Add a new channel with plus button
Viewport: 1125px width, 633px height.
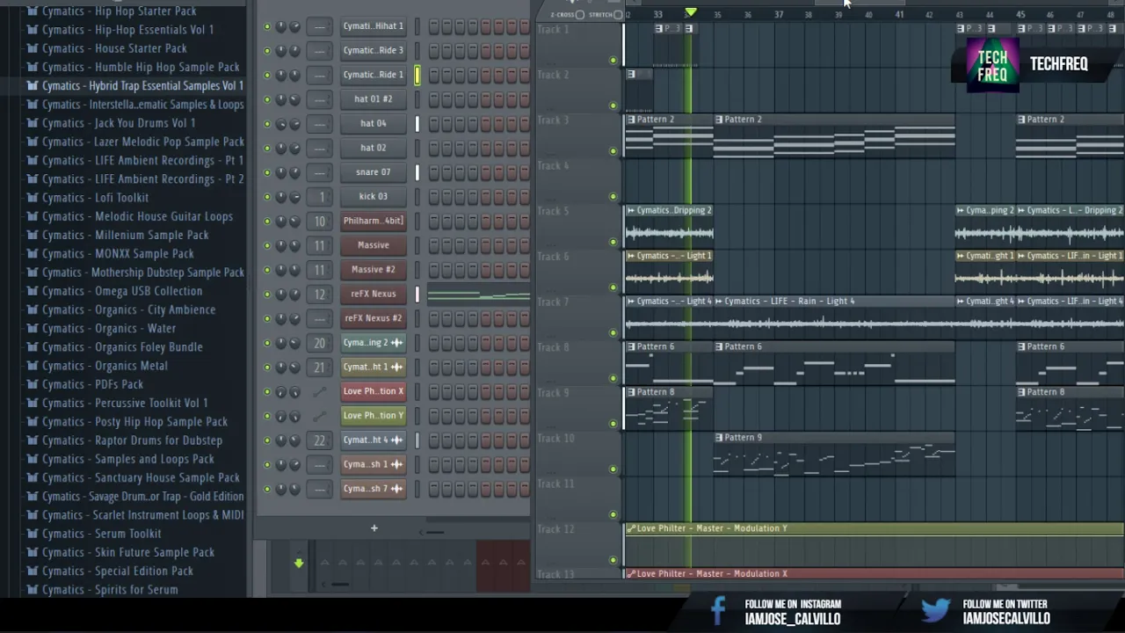374,528
